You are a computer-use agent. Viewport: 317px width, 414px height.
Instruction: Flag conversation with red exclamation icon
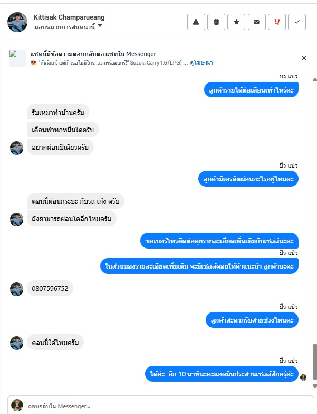coord(277,22)
